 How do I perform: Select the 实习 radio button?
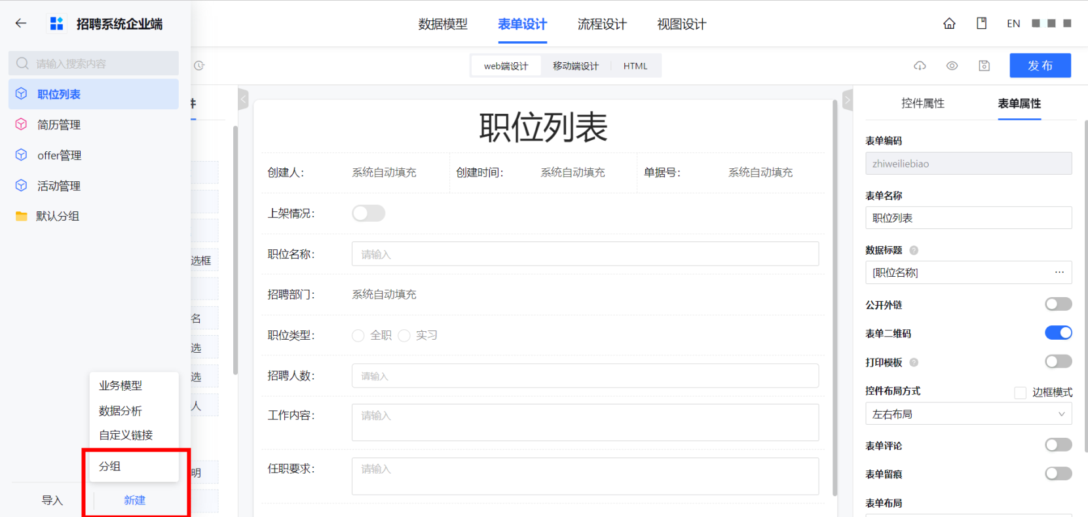click(404, 336)
